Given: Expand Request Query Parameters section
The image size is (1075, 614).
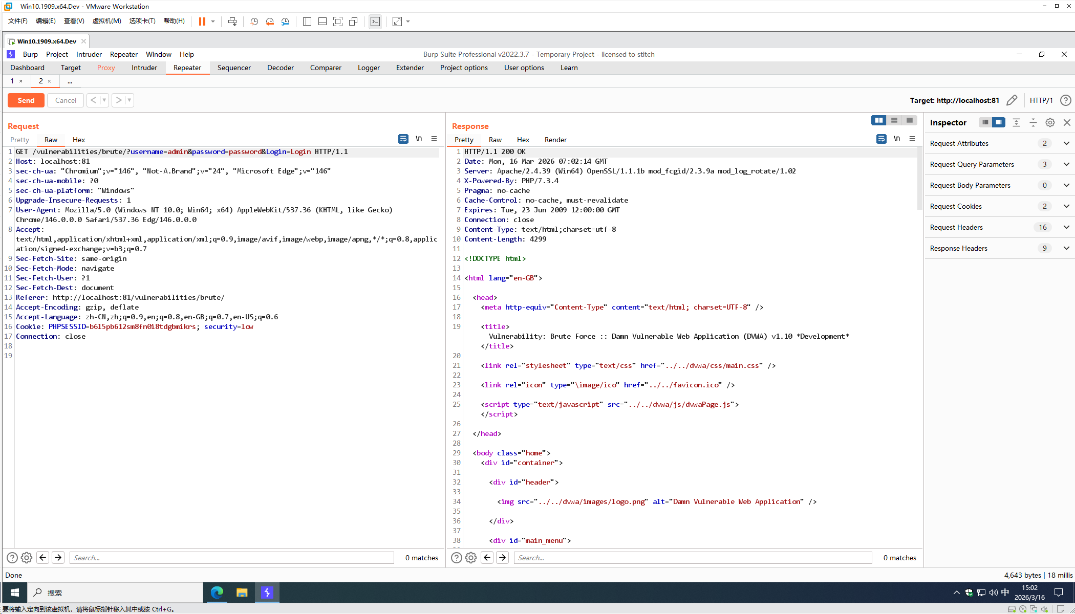Looking at the screenshot, I should click(1066, 164).
